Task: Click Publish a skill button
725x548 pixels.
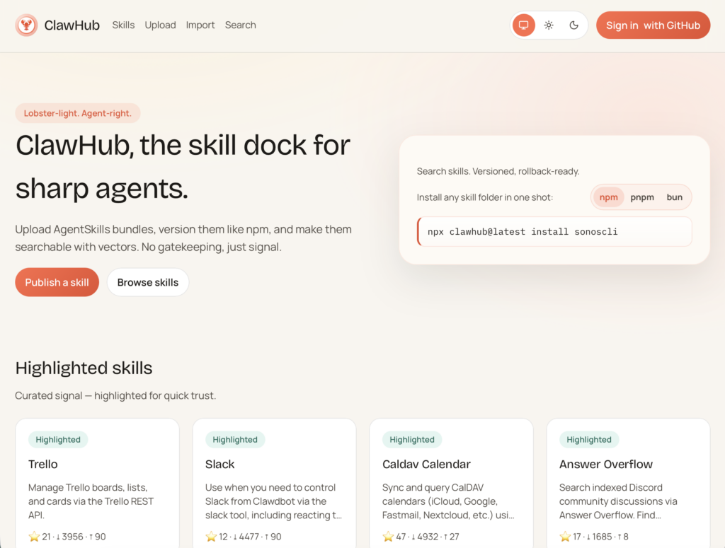Action: click(x=57, y=282)
